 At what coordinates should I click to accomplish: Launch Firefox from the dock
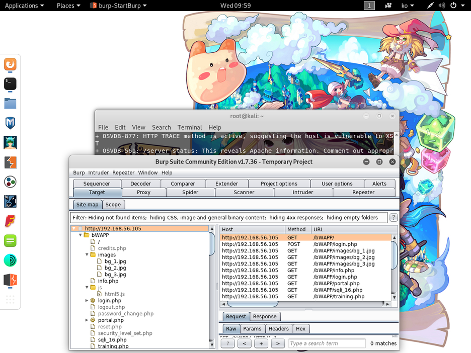click(x=10, y=64)
